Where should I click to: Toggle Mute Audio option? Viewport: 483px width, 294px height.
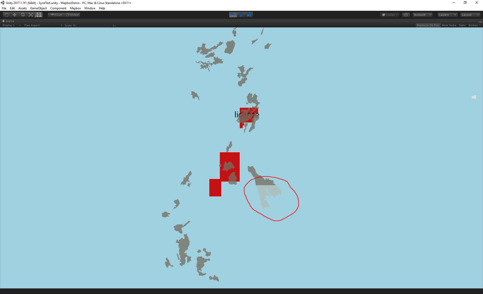click(449, 25)
